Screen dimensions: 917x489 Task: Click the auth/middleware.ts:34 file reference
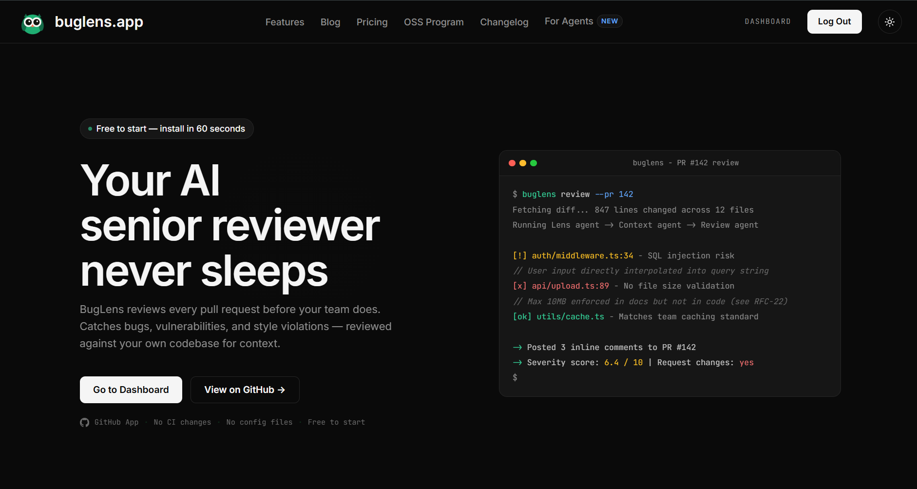pyautogui.click(x=583, y=256)
